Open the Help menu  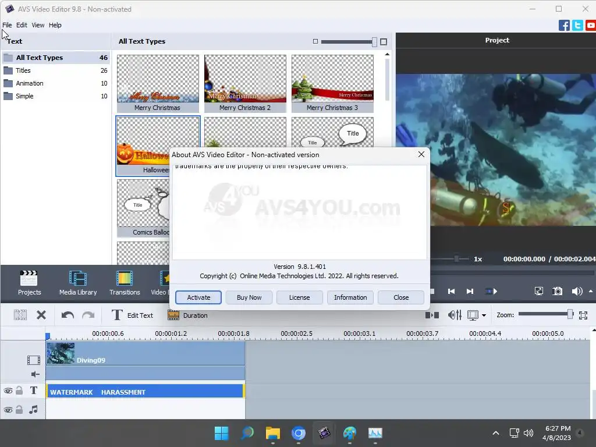click(x=55, y=25)
